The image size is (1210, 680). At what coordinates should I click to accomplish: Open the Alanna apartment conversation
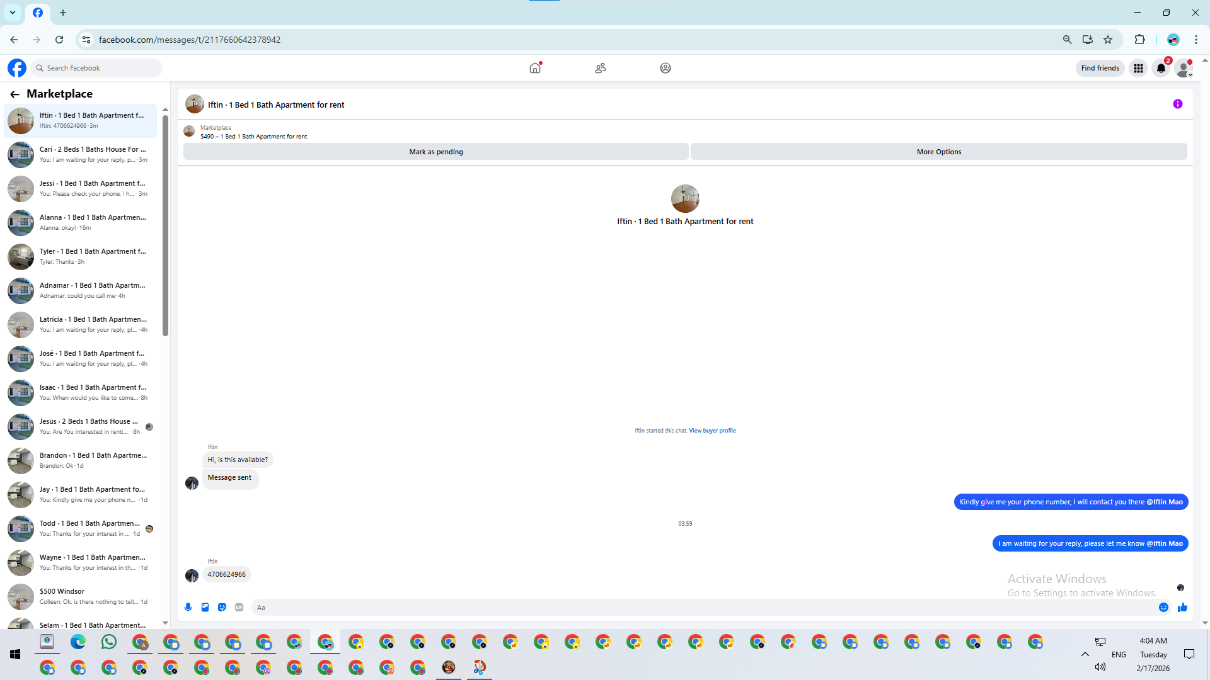pyautogui.click(x=81, y=222)
